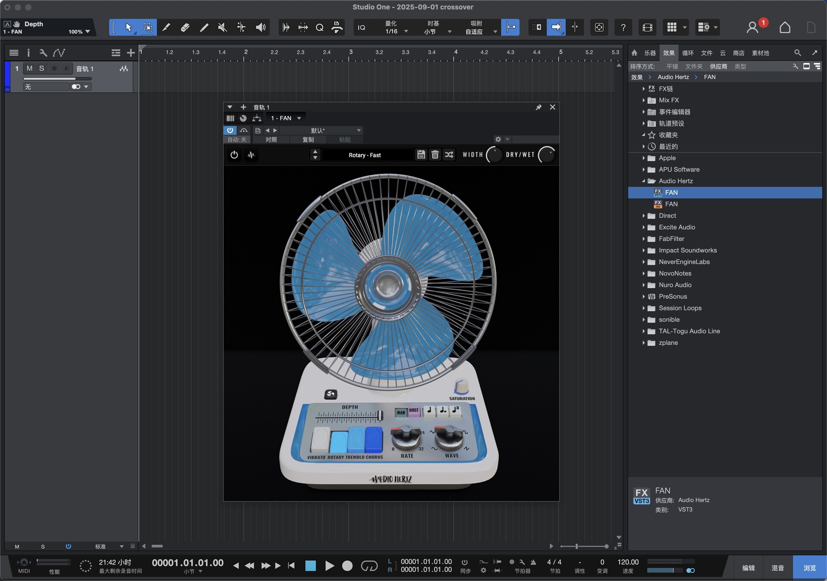Toggle FAN plugin bypass power button
The width and height of the screenshot is (827, 581).
(234, 155)
